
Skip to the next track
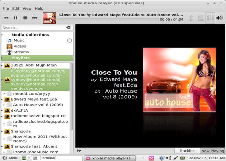point(34,18)
